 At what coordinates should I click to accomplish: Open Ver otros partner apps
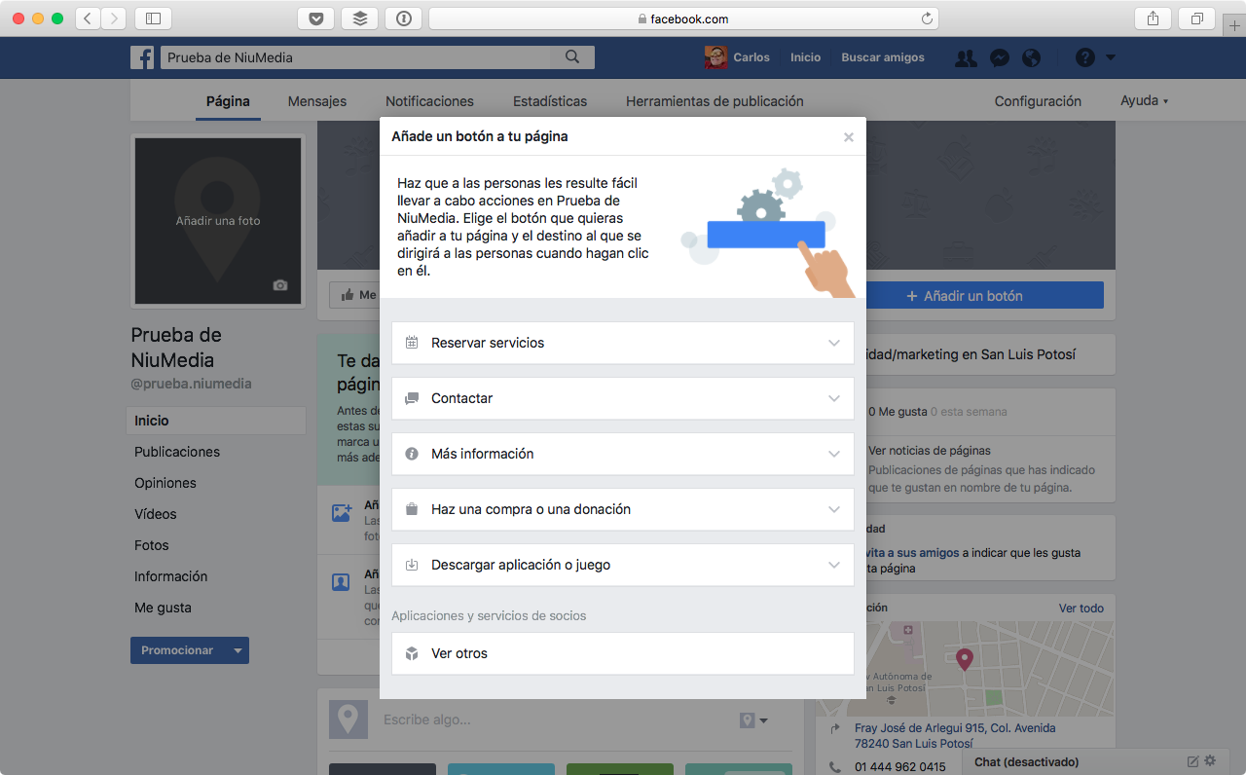(x=623, y=653)
